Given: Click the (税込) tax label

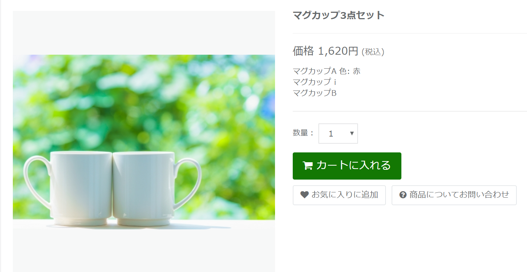Looking at the screenshot, I should (373, 52).
